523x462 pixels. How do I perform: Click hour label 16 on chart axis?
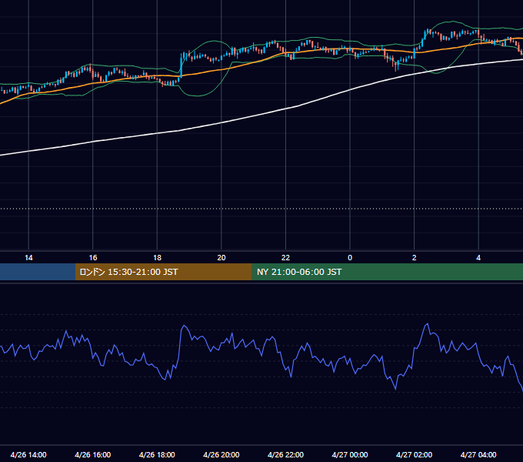pos(93,258)
